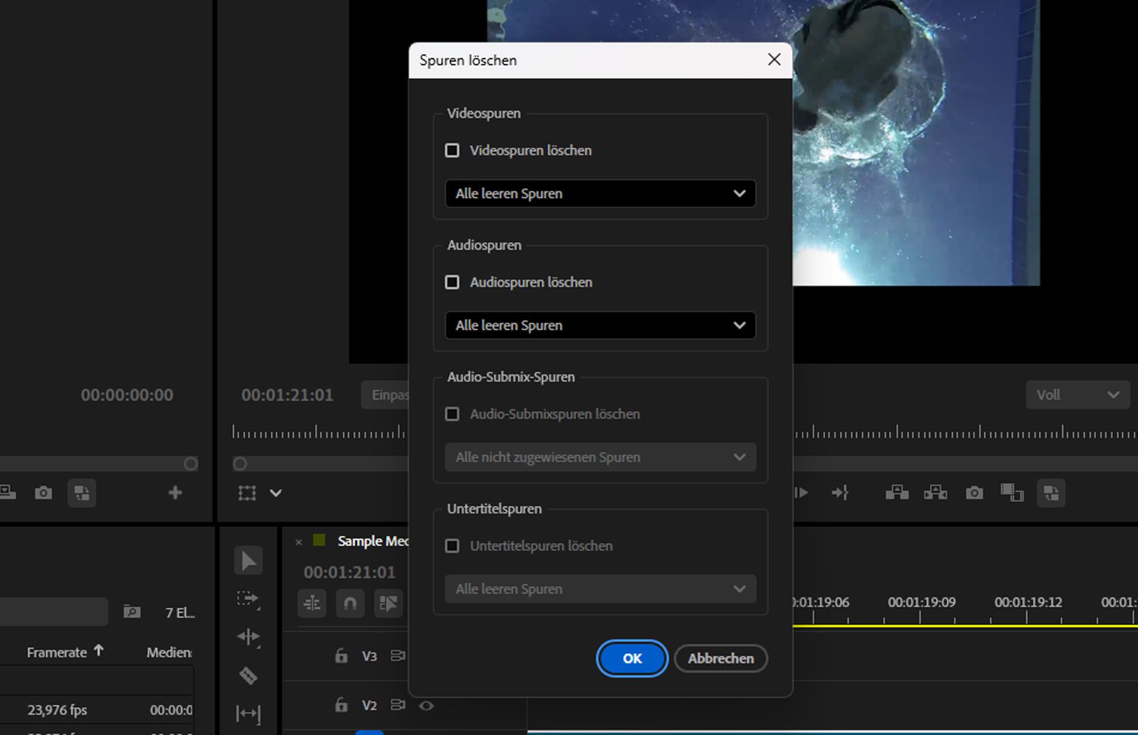The image size is (1138, 735).
Task: Close the Sample Media sequence tab
Action: pos(298,542)
